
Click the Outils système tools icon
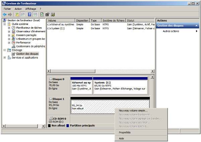(x=9, y=24)
